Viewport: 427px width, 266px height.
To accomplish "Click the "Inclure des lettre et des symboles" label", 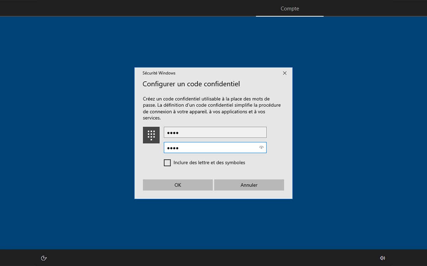I will [x=209, y=163].
